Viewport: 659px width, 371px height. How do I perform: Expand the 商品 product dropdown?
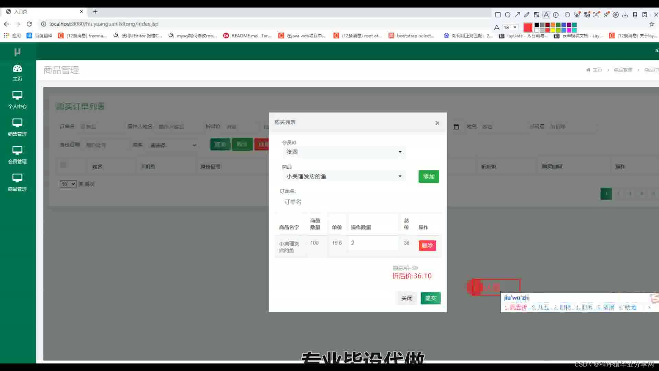pos(343,176)
